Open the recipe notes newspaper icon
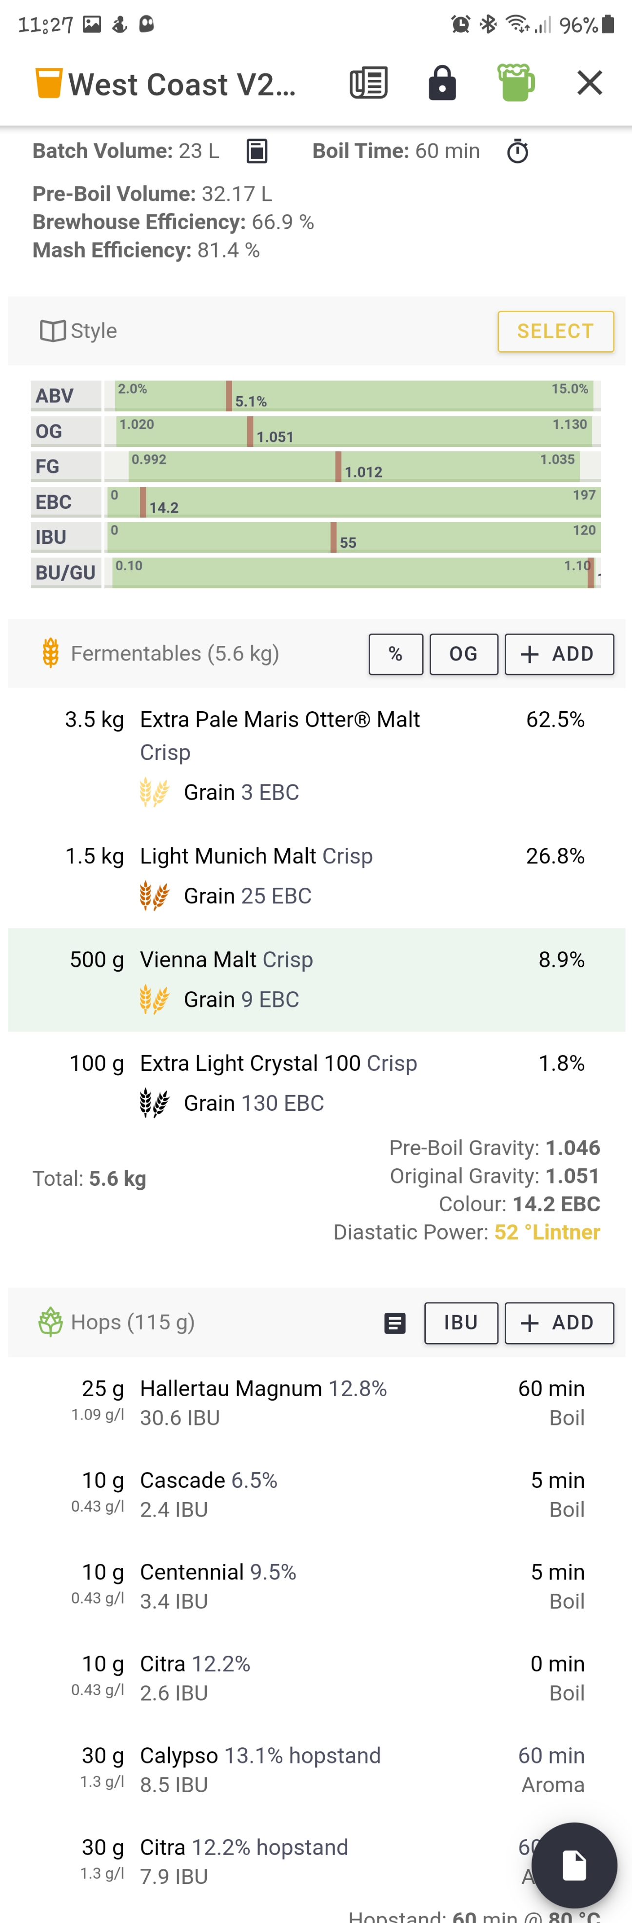This screenshot has width=632, height=1923. (369, 83)
